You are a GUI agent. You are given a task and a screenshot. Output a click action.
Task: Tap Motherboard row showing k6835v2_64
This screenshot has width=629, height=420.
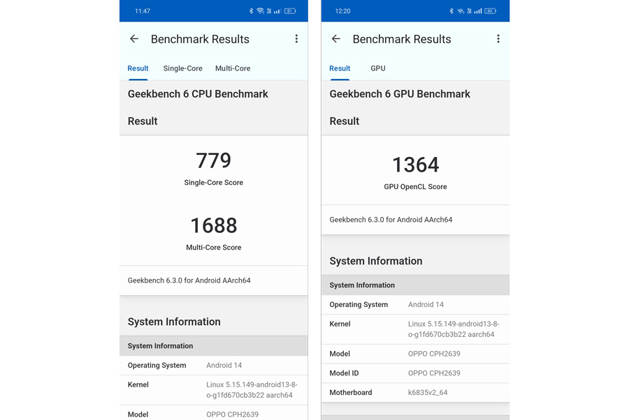pos(416,392)
